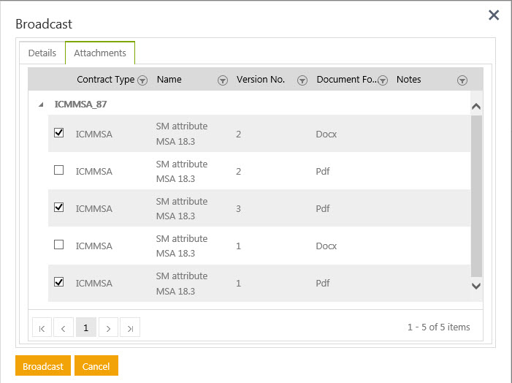This screenshot has height=383, width=512.
Task: Open the Document Format column filter
Action: pyautogui.click(x=382, y=80)
